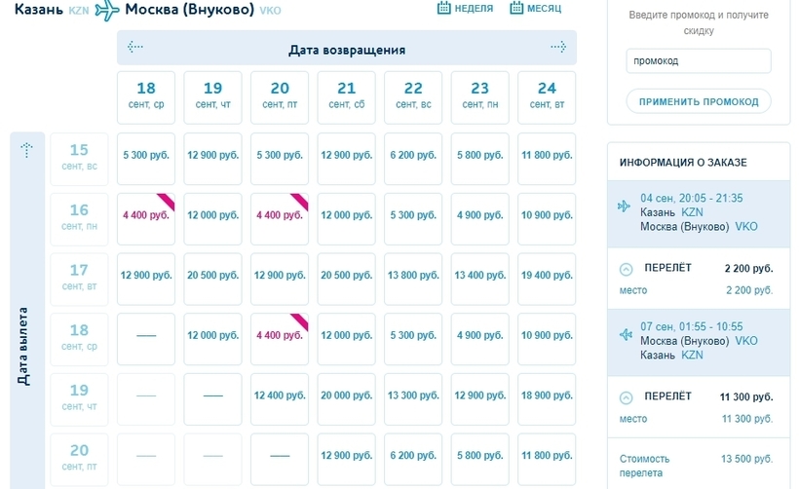This screenshot has width=799, height=489.
Task: Click the airplane icon between Казань and Москва
Action: [x=107, y=11]
